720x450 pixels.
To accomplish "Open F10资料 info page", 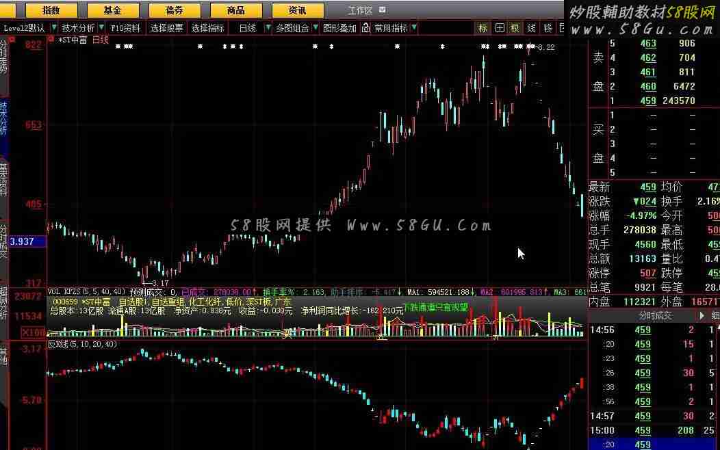I will point(125,29).
